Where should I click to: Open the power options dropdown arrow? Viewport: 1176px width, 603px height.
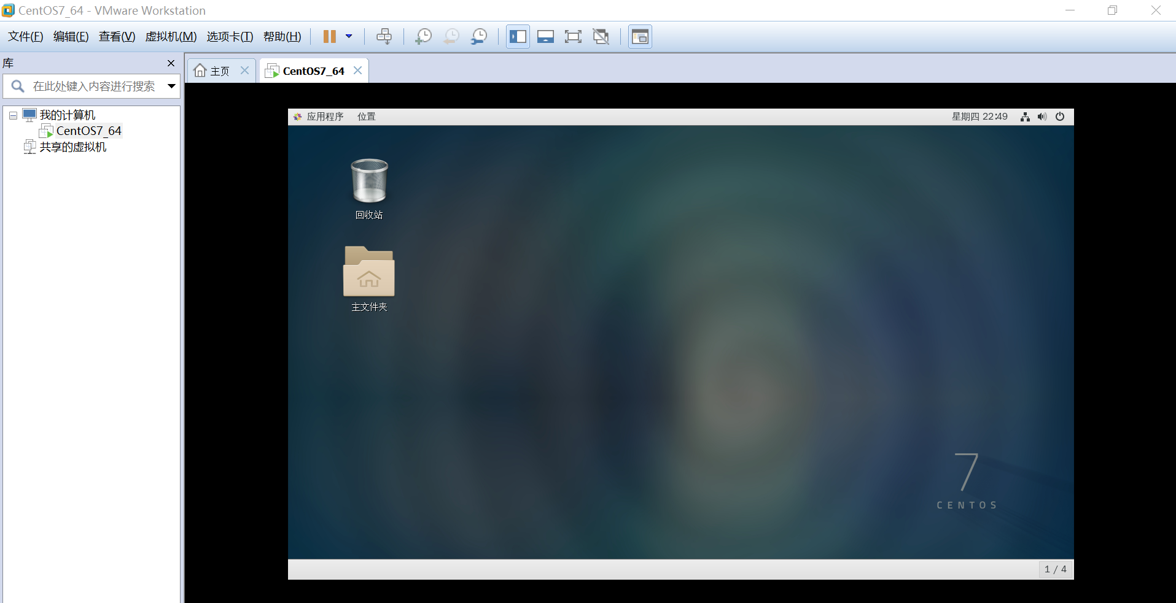349,37
